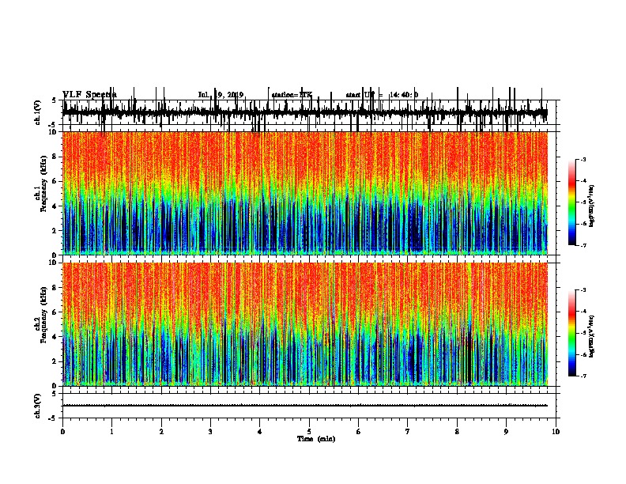Click the ch.1 colorbar 'log(PSD)' unit label

click(592, 206)
